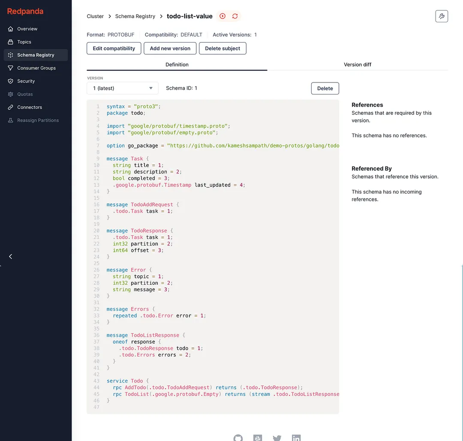Click the Schema Registry breadcrumb link
The height and width of the screenshot is (441, 463).
[135, 16]
